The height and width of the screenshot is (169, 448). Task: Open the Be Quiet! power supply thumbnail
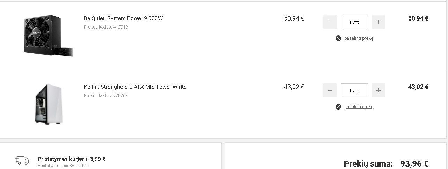[48, 35]
